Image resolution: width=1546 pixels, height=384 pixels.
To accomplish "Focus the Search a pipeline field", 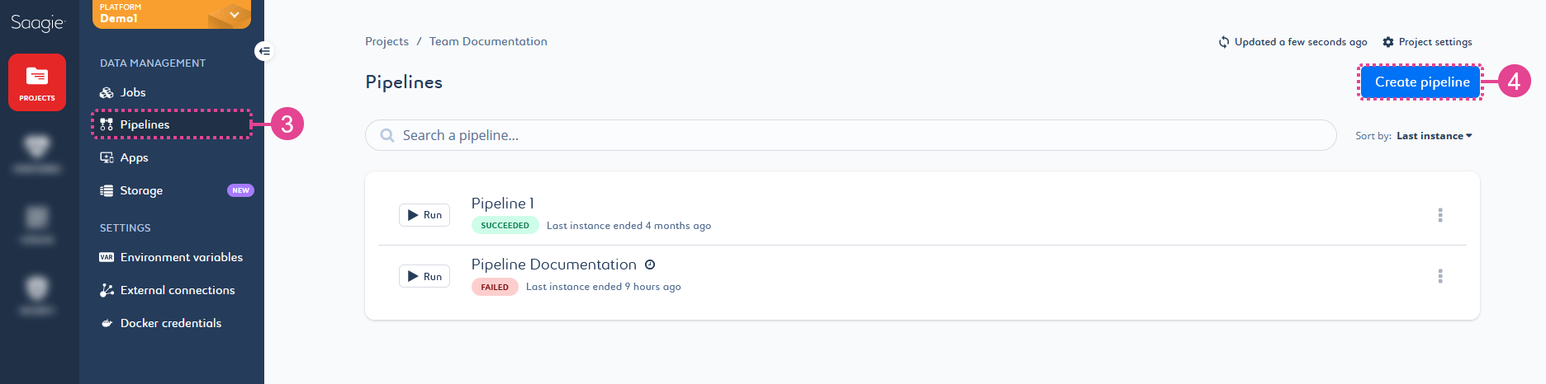I will [x=851, y=135].
